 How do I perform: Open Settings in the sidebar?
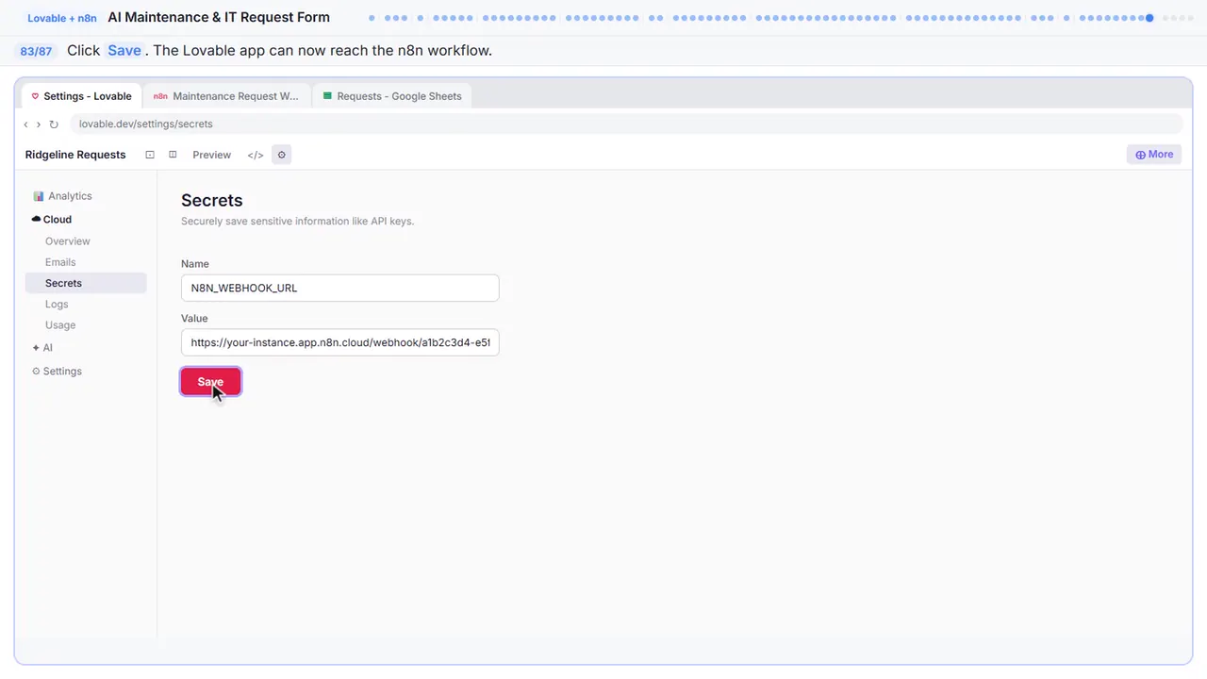(x=57, y=372)
